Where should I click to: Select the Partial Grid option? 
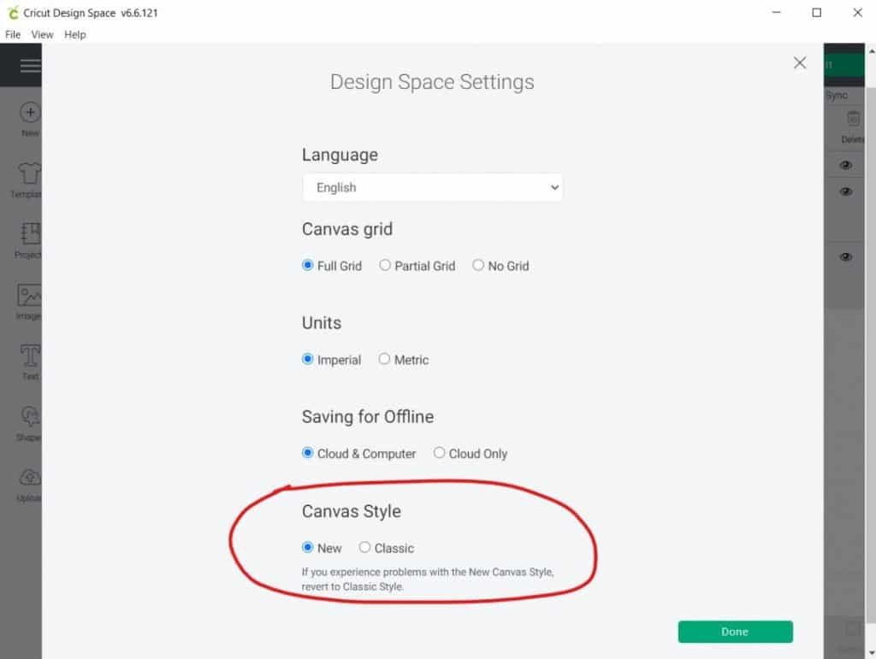[x=385, y=265]
